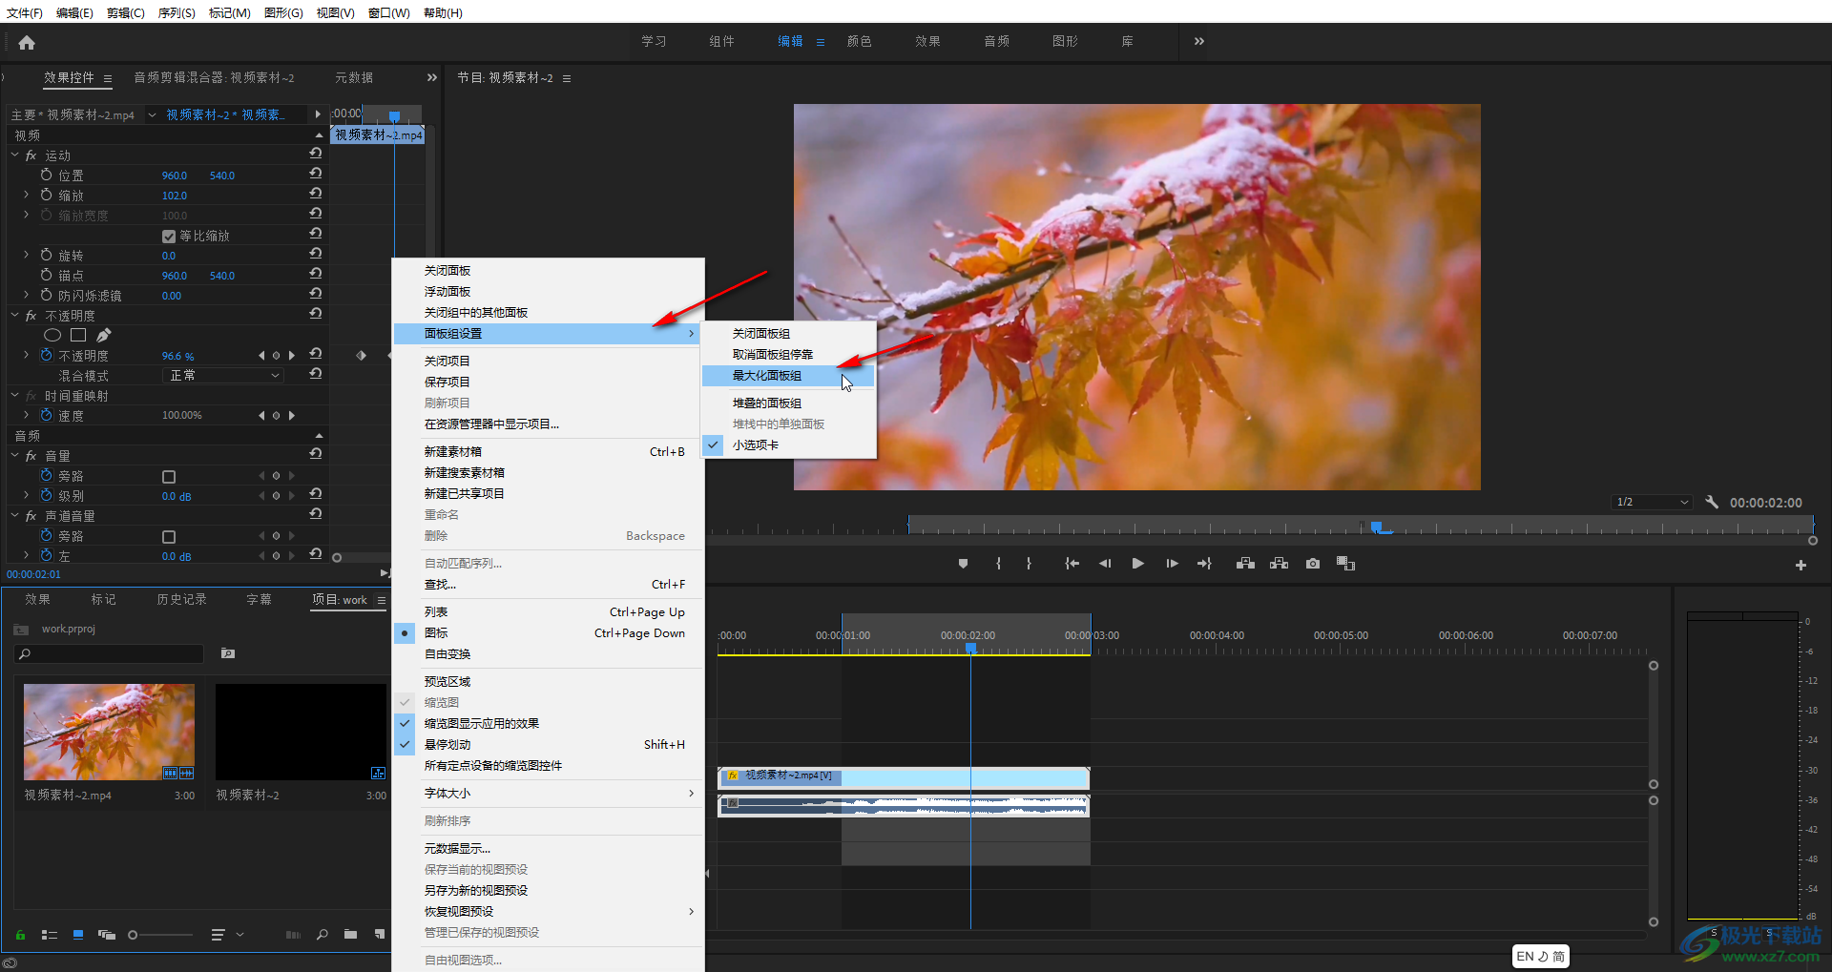
Task: Open Program monitor wrench settings
Action: (x=1712, y=502)
